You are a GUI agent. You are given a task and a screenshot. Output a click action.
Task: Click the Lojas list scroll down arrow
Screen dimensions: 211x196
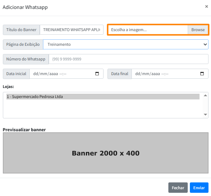[205, 114]
